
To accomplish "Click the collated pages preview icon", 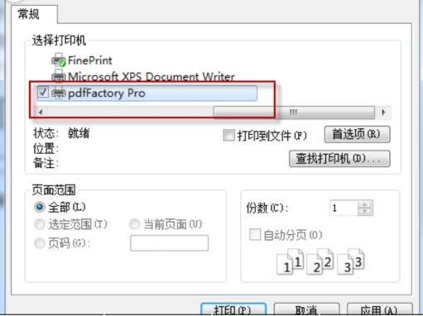I will (320, 261).
